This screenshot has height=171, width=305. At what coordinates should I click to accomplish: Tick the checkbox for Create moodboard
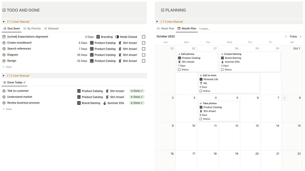point(144,43)
